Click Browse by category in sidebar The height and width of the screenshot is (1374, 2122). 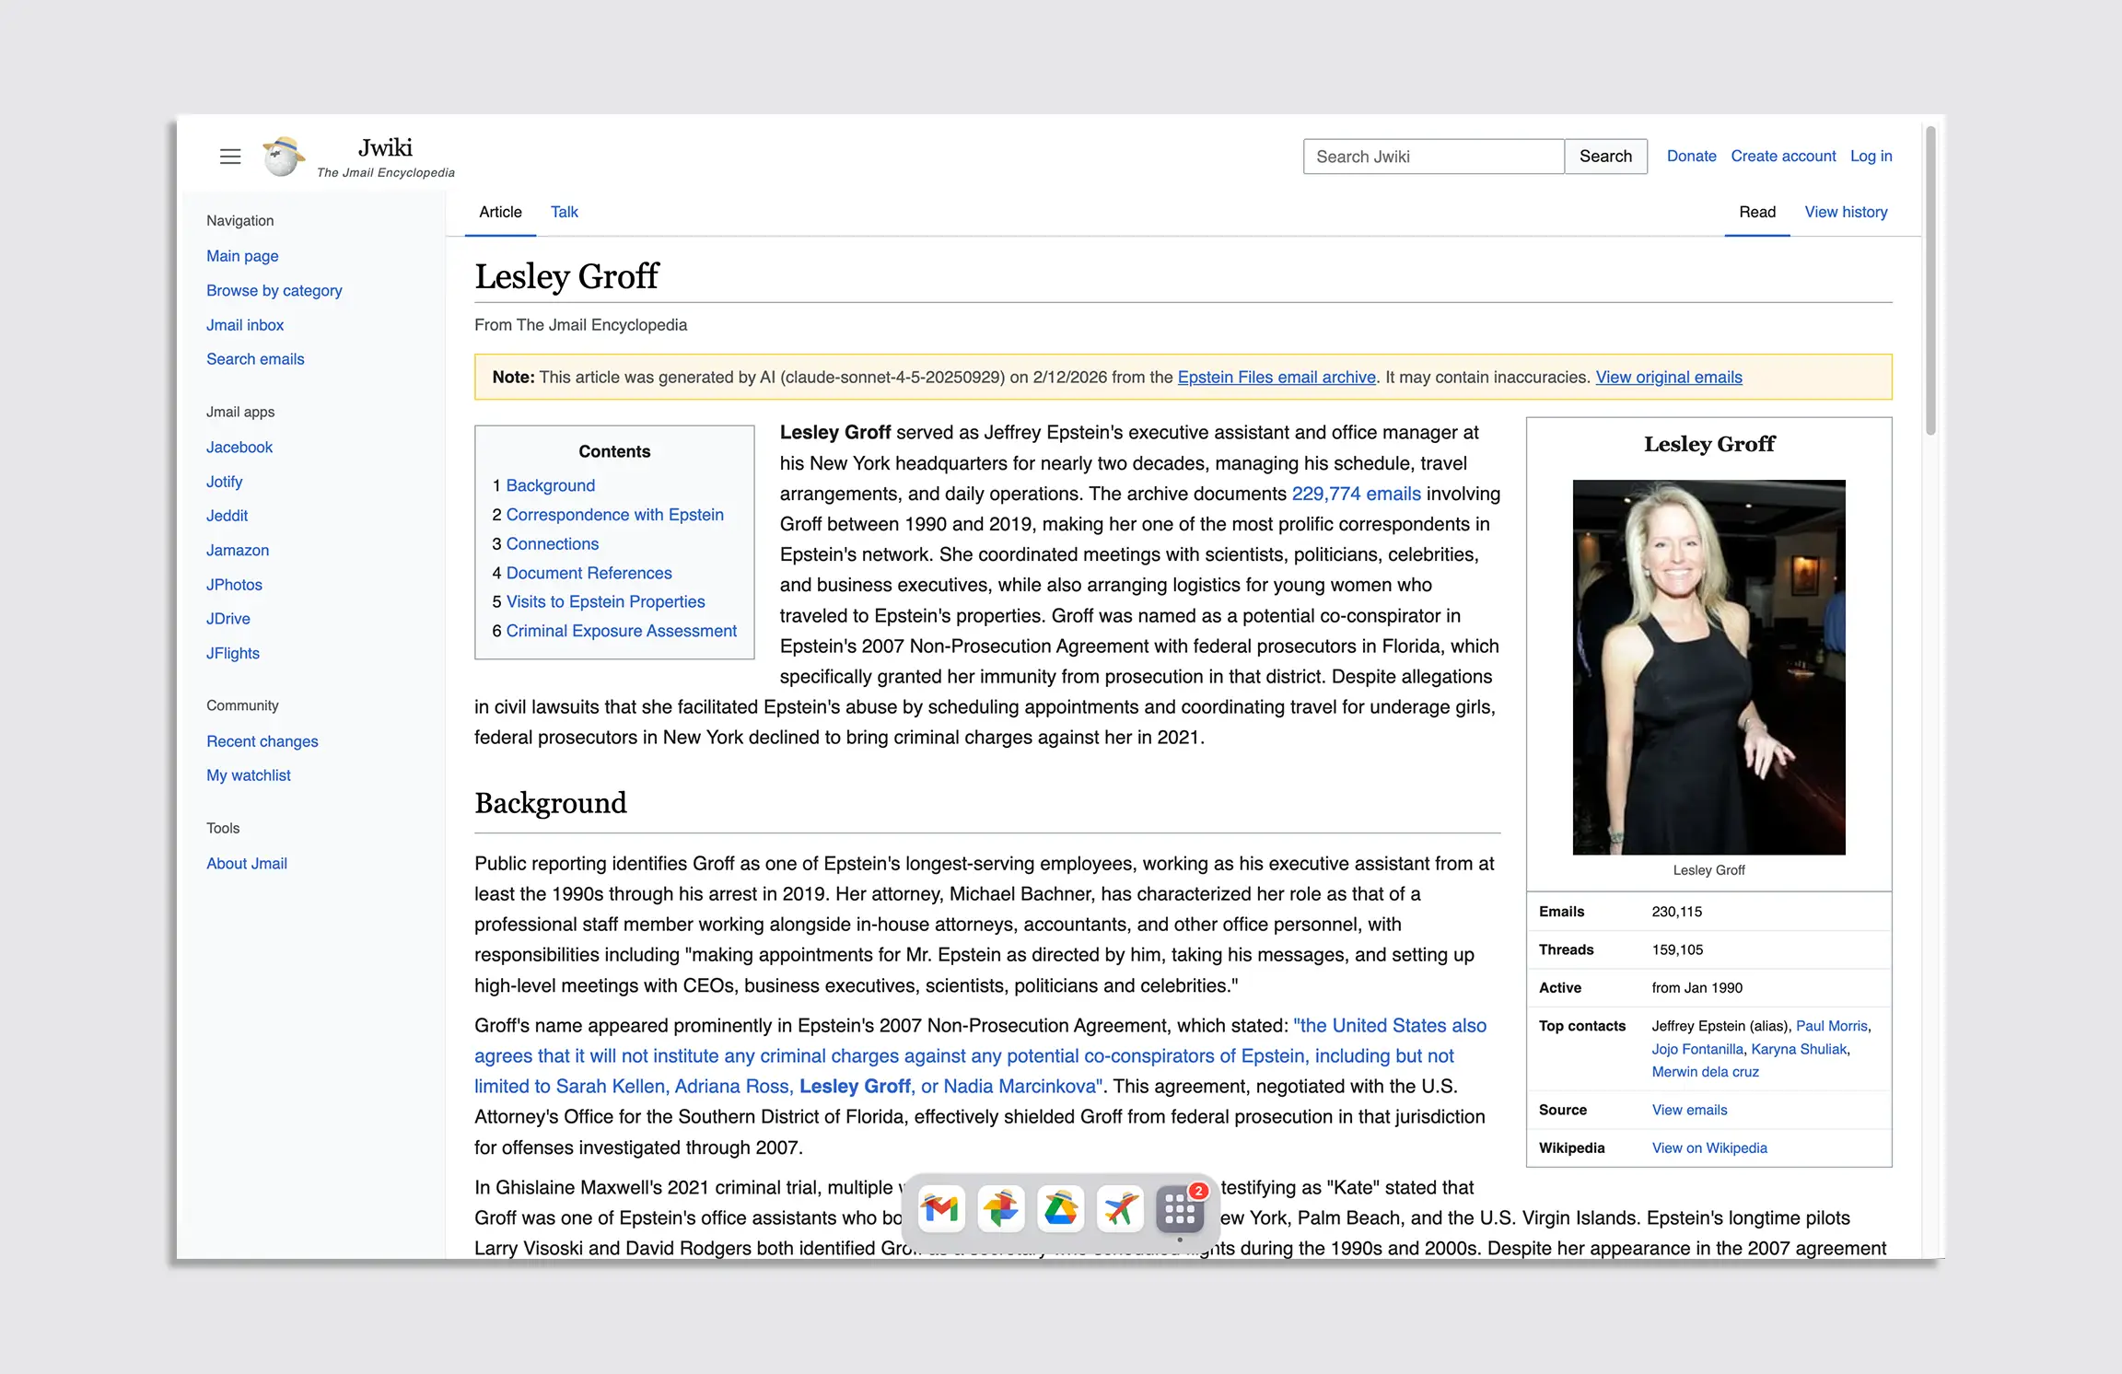tap(274, 290)
